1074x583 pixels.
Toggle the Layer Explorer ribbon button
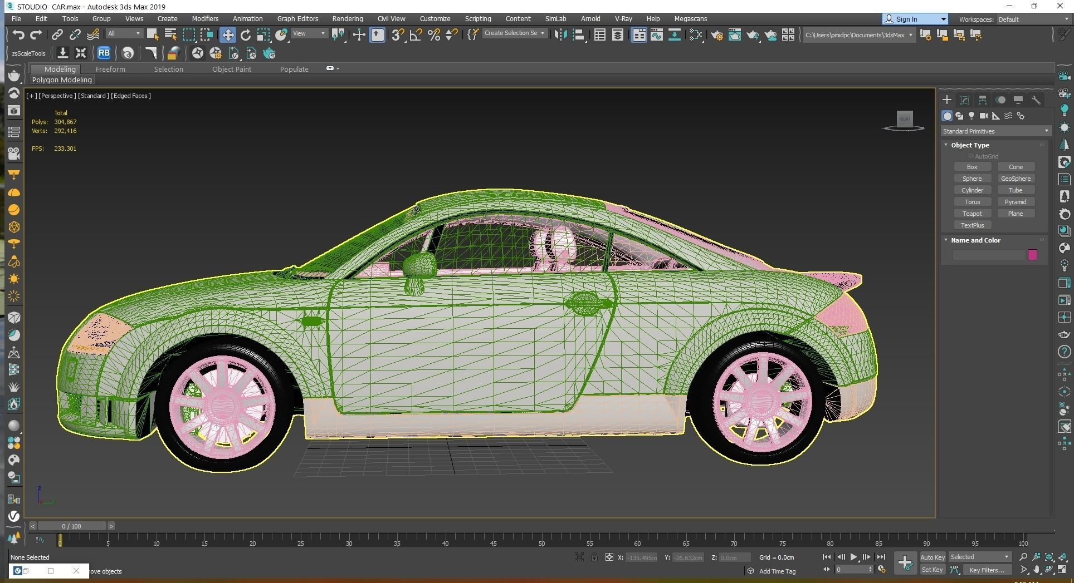pos(618,34)
